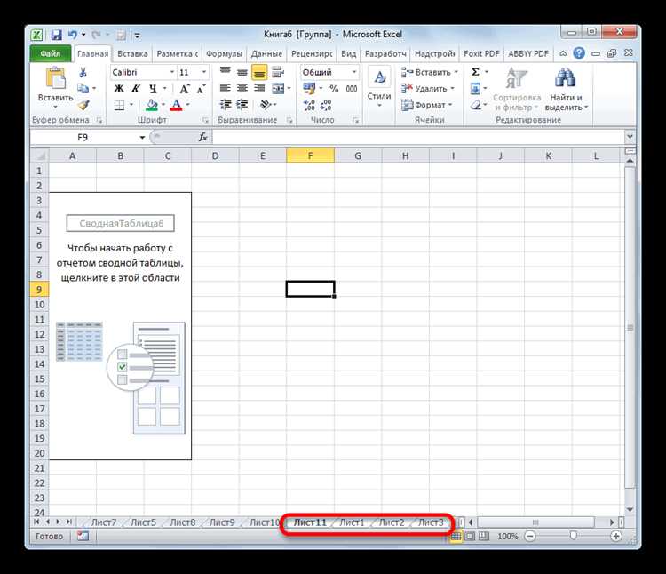The height and width of the screenshot is (574, 666).
Task: Select the Format Painter brush icon
Action: pos(83,105)
